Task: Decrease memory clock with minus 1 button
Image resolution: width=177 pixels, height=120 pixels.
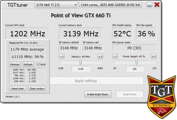Action: (x=62, y=56)
